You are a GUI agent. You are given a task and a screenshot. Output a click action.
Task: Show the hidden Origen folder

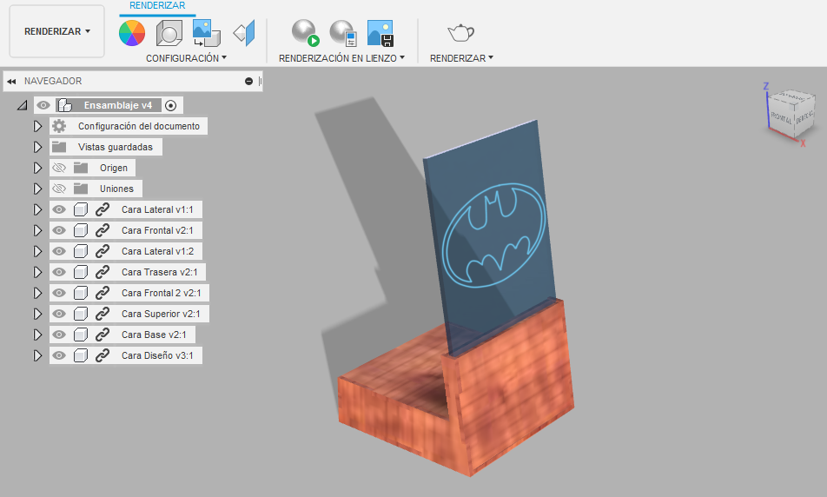[x=59, y=168]
